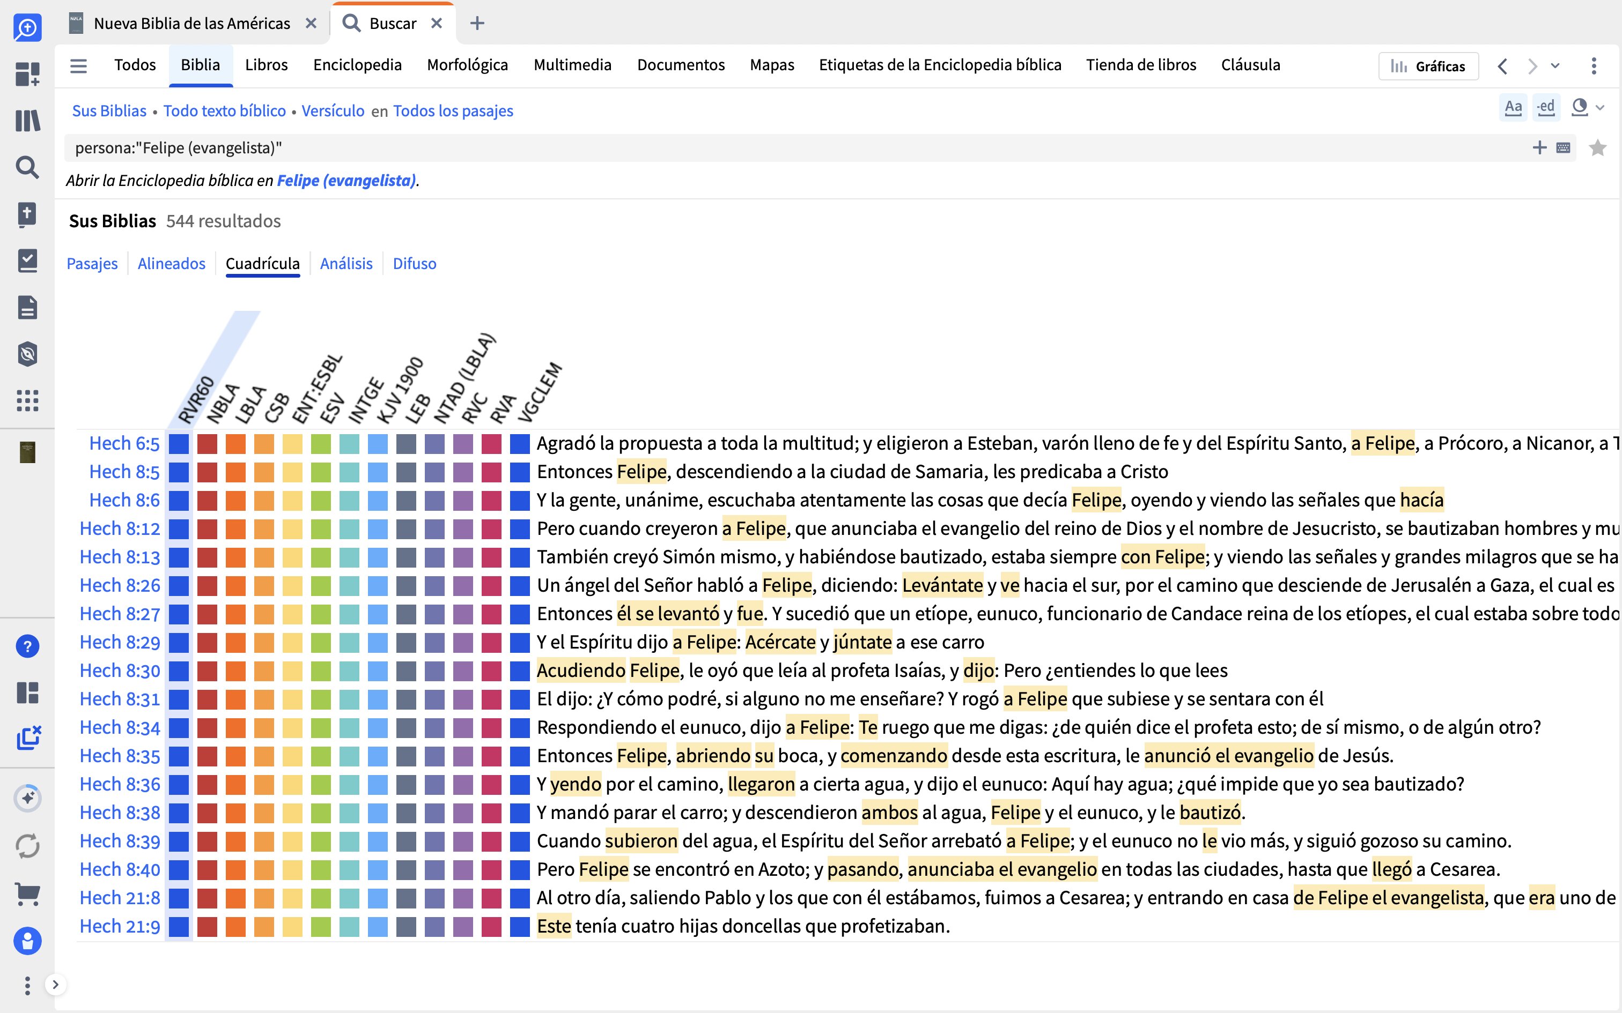Viewport: 1622px width, 1013px height.
Task: Click the close all panels icon
Action: coord(29,738)
